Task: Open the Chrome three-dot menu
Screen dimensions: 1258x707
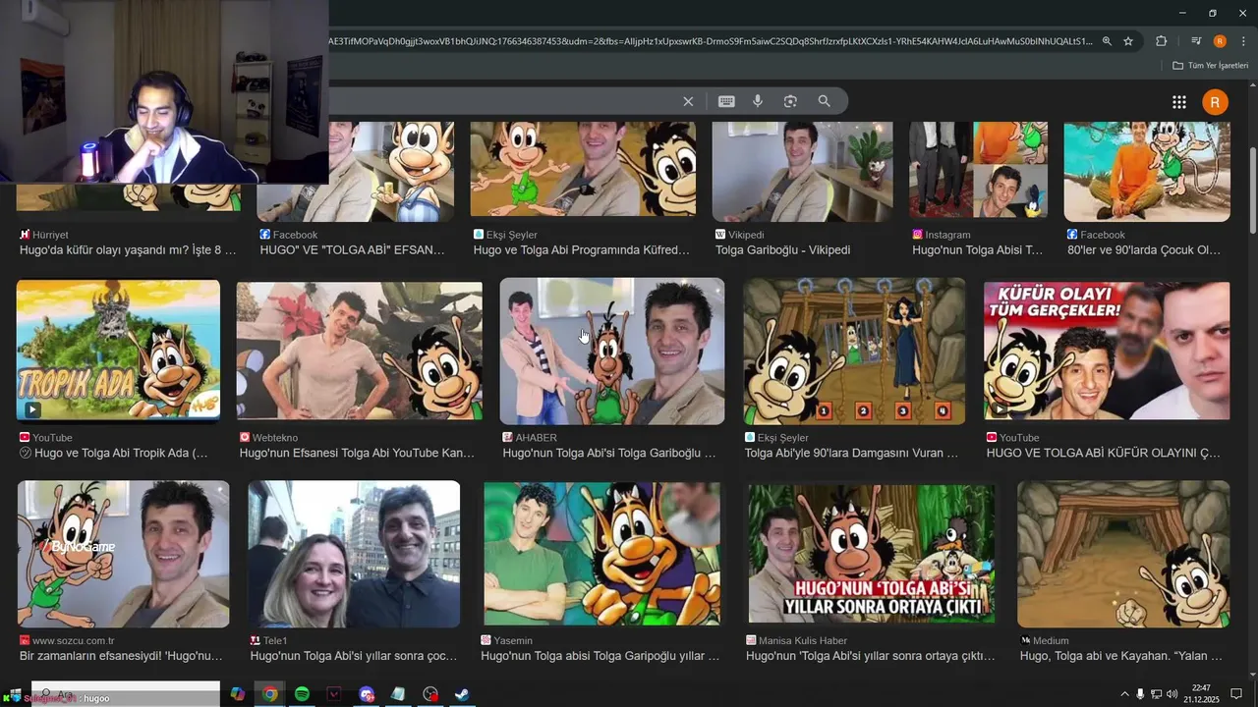Action: tap(1241, 41)
